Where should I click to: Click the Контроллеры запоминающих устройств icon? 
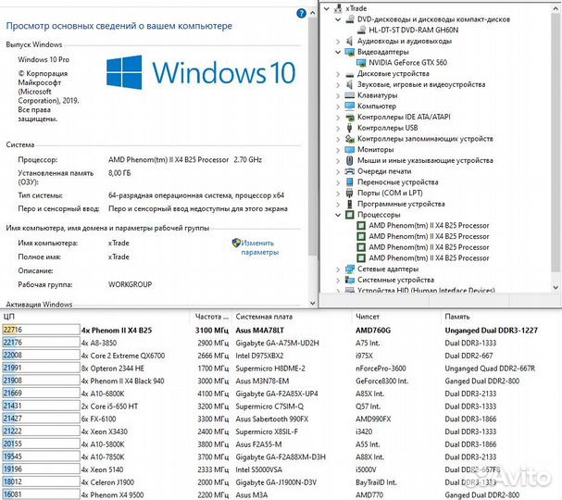pos(349,139)
